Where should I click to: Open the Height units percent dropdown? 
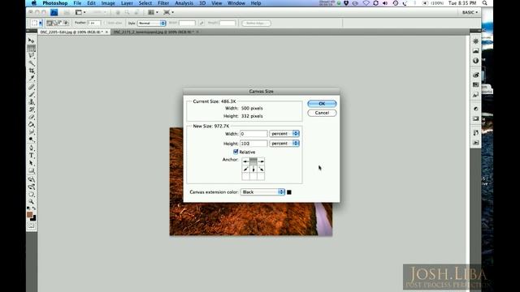click(x=284, y=144)
